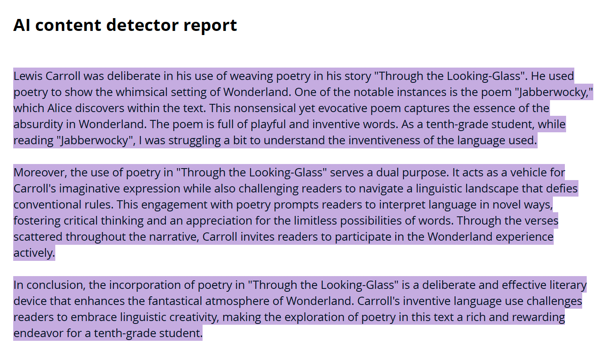This screenshot has height=361, width=609.
Task: Click the highlighted word 'Jabberwocky,' in paragraph one
Action: (x=554, y=92)
